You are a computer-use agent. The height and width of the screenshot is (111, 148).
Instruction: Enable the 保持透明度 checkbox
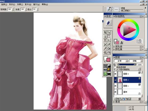tap(115, 67)
